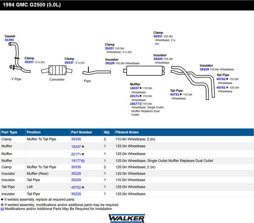Click the Y Pipe diagram image
This screenshot has height=223, width=254.
(20, 58)
